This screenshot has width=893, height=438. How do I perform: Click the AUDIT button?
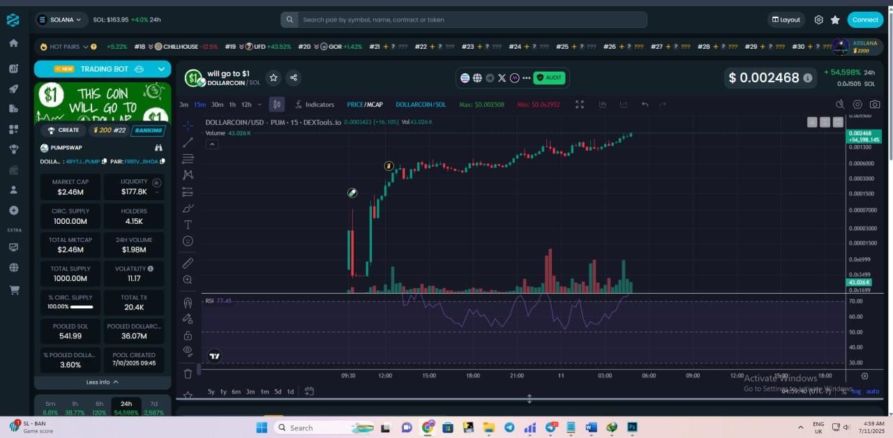point(549,78)
